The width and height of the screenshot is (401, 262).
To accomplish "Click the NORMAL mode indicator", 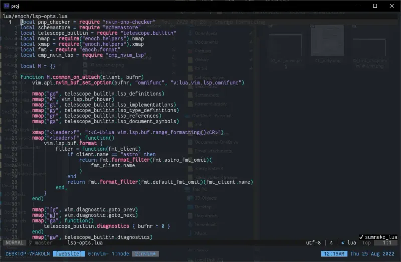I will [14, 243].
